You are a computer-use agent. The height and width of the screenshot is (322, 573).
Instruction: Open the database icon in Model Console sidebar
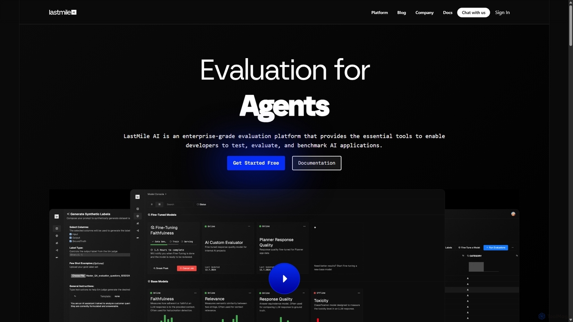tap(137, 209)
